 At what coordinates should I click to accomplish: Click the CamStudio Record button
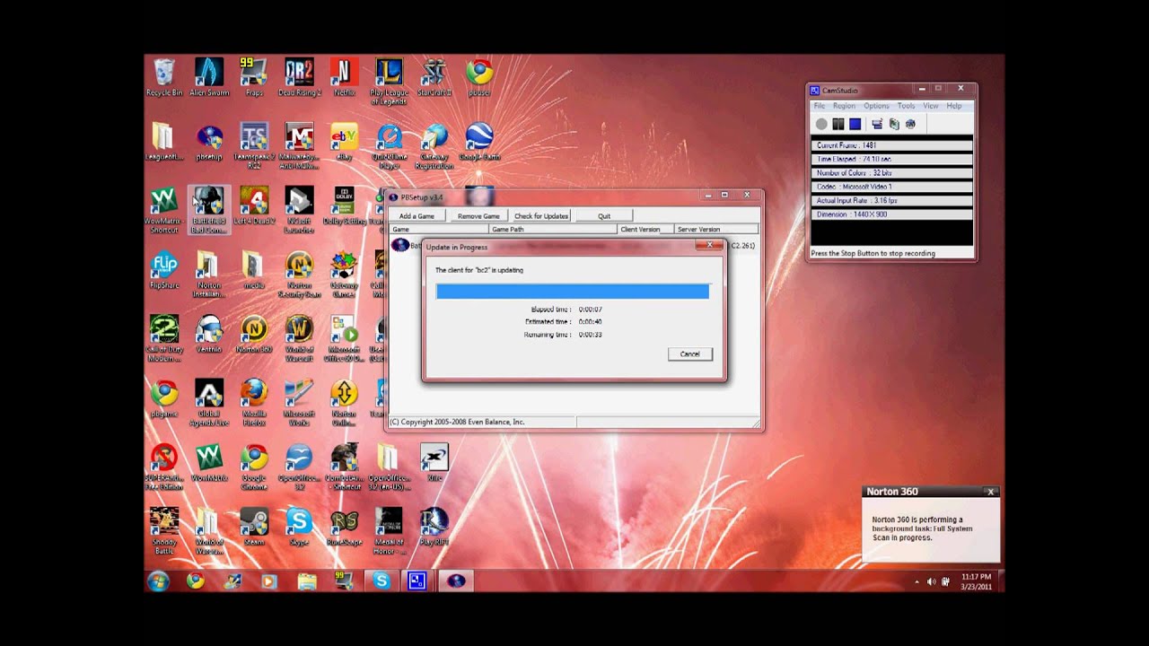point(821,124)
